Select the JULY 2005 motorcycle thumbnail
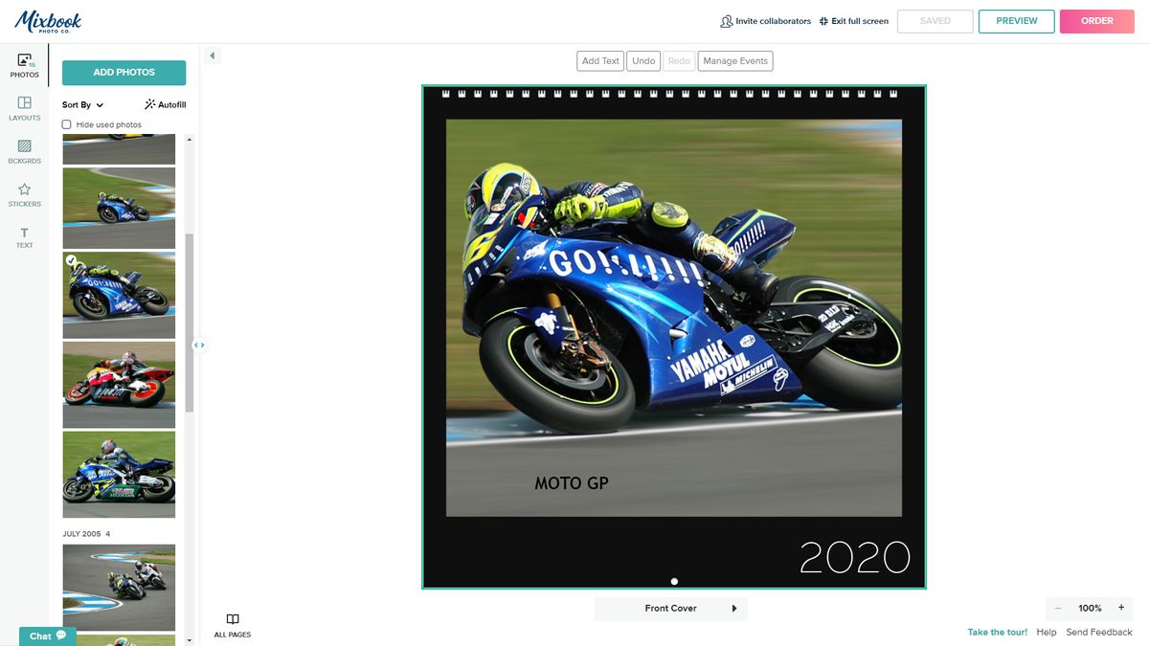This screenshot has height=646, width=1149. (118, 587)
